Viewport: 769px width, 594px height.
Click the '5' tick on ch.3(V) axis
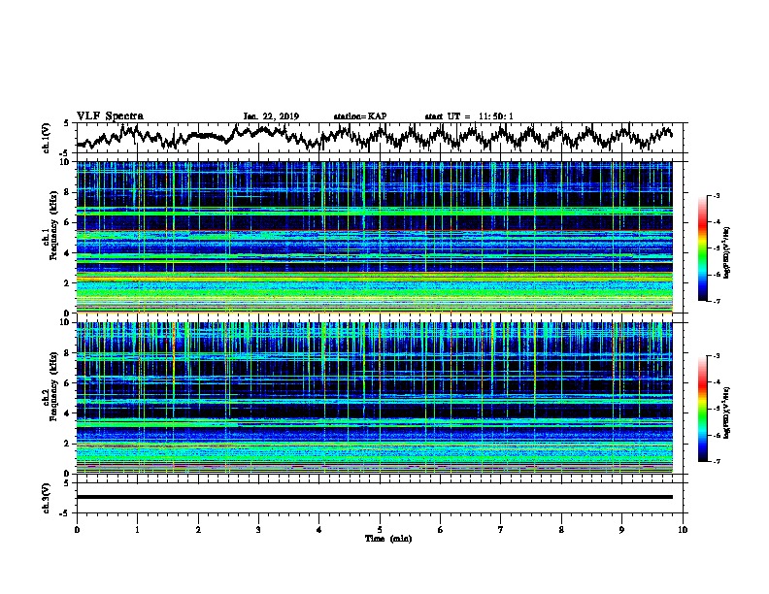click(x=67, y=483)
